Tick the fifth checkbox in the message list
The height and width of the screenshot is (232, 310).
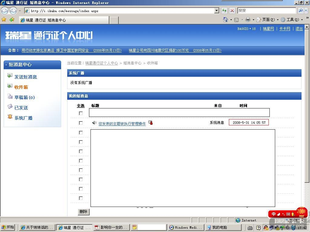point(81,151)
